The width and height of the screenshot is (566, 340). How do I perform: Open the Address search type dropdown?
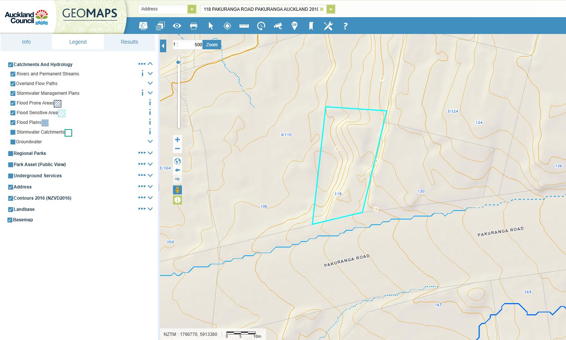tap(192, 9)
